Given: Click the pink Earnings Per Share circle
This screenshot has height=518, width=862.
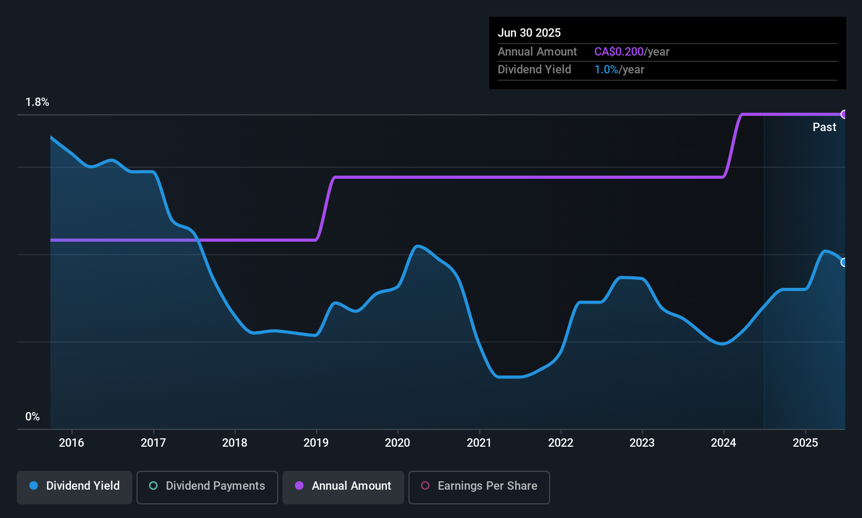Looking at the screenshot, I should (x=425, y=486).
